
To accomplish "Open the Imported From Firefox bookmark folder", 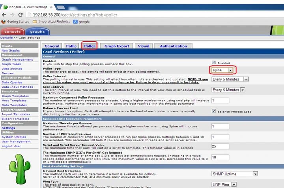I will tap(51, 22).
